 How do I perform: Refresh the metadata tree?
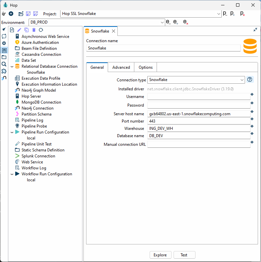click(41, 30)
